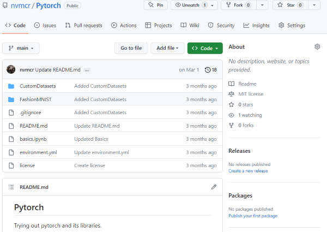Open README.md in file list
The image size is (327, 232).
[x=34, y=126]
